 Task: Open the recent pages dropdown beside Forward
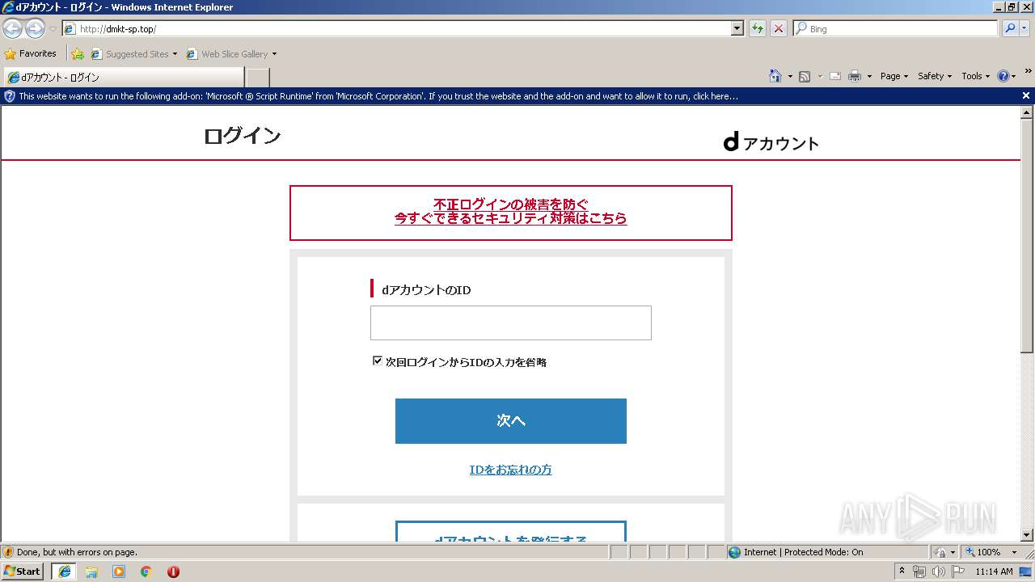pyautogui.click(x=53, y=29)
